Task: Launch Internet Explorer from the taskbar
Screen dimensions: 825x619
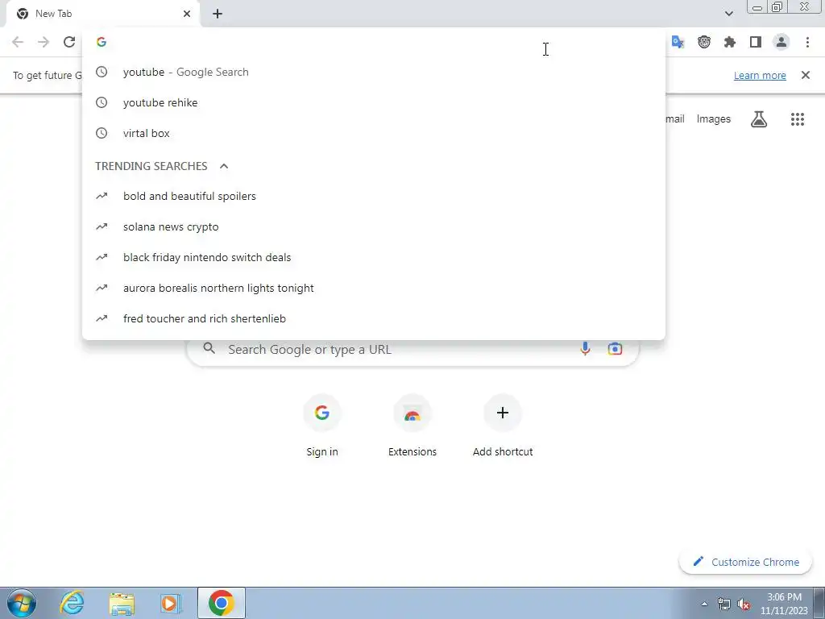Action: 72,603
